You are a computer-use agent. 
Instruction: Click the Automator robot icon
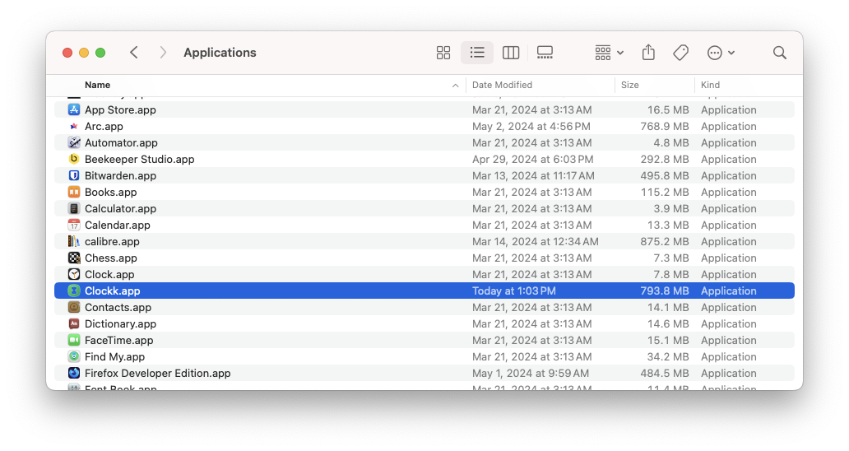pos(74,143)
